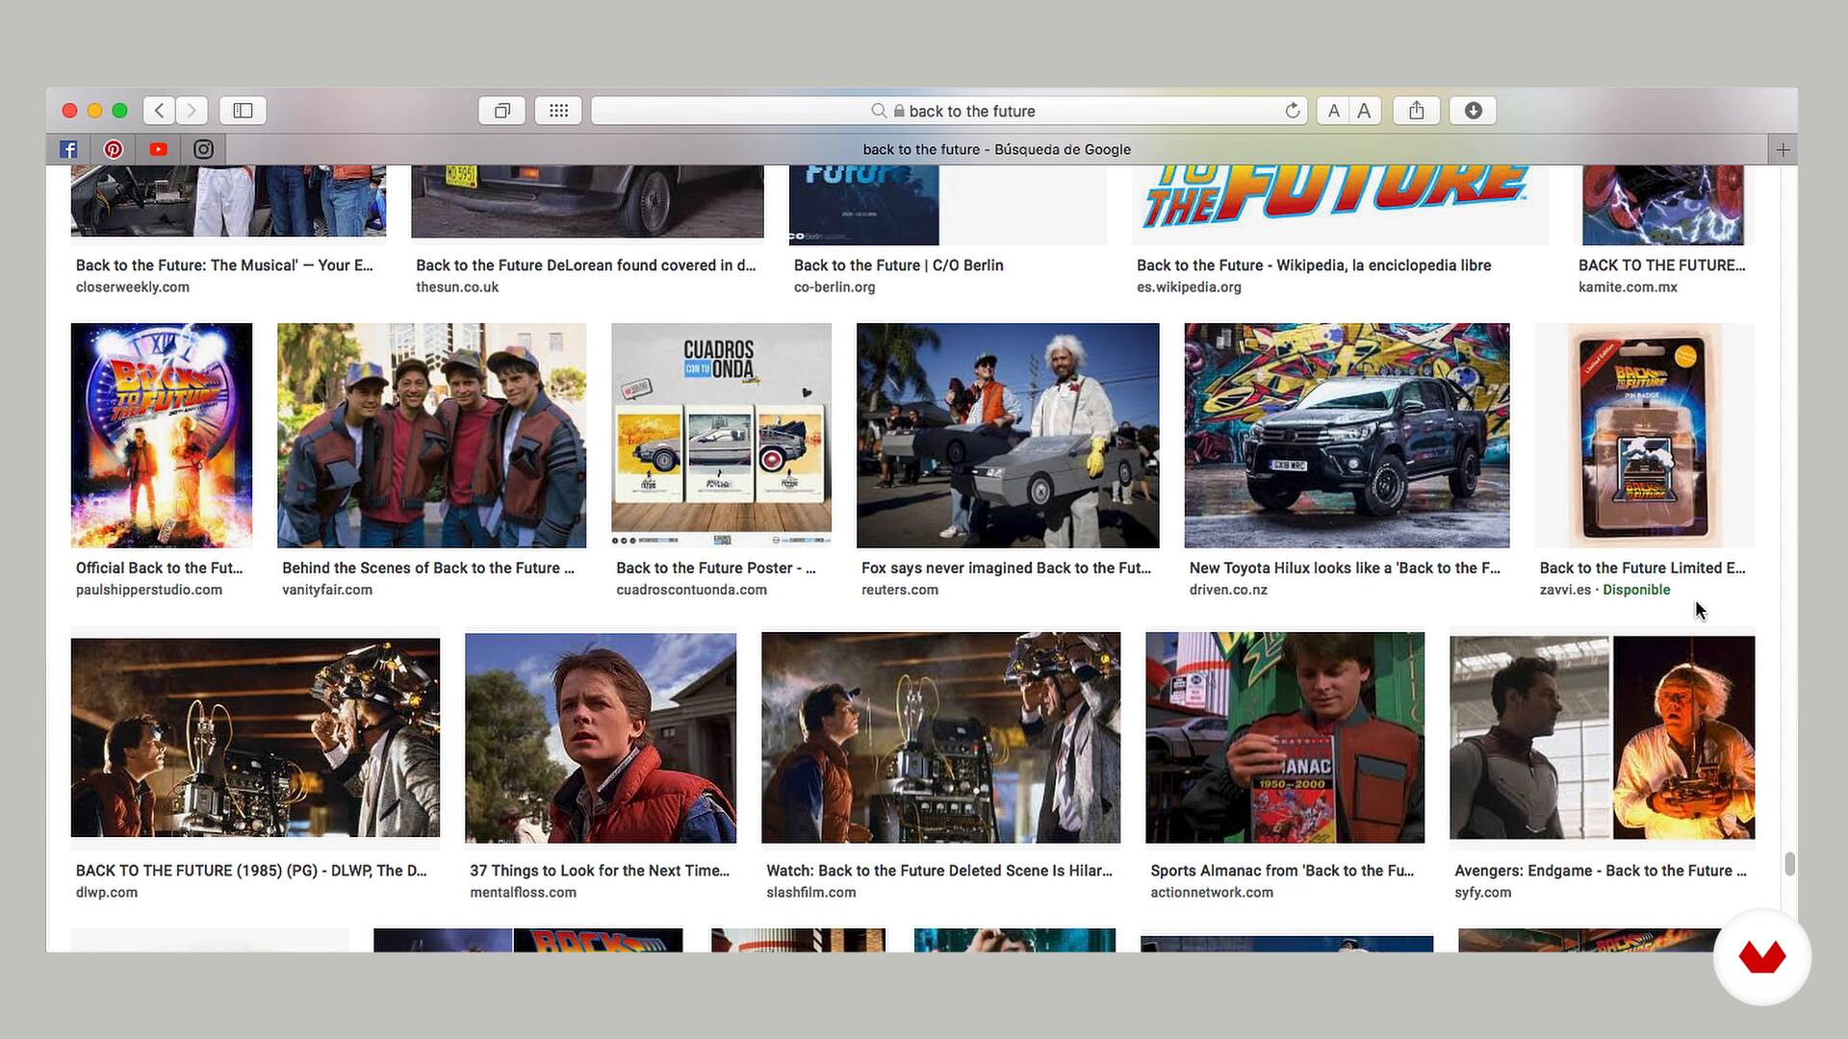Image resolution: width=1848 pixels, height=1039 pixels.
Task: Open the slashfilm.com deleted scene image
Action: (x=940, y=738)
